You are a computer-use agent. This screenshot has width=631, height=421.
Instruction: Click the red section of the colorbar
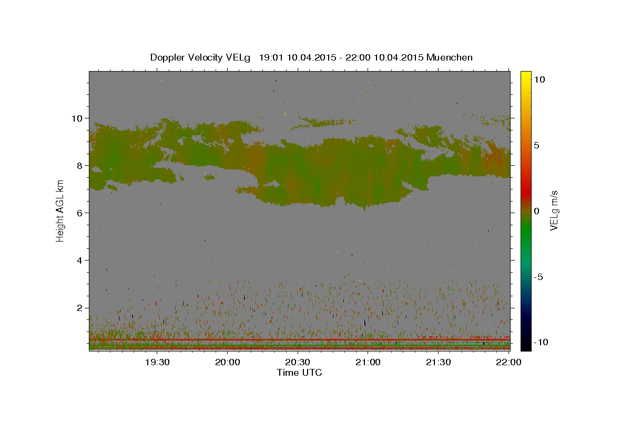(525, 192)
